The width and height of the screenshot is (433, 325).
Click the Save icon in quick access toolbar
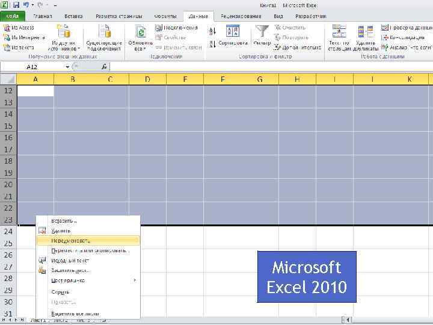pos(16,5)
